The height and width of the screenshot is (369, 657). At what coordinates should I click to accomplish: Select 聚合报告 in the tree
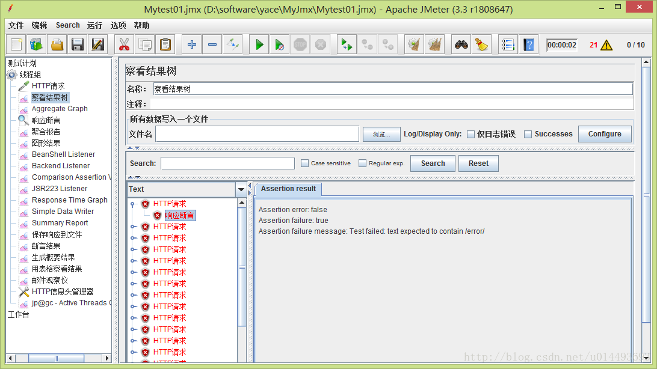point(46,132)
